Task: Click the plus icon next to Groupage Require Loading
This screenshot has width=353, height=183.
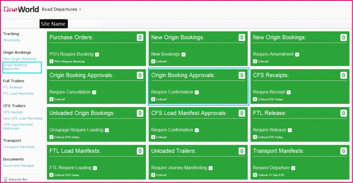Action: point(106,130)
